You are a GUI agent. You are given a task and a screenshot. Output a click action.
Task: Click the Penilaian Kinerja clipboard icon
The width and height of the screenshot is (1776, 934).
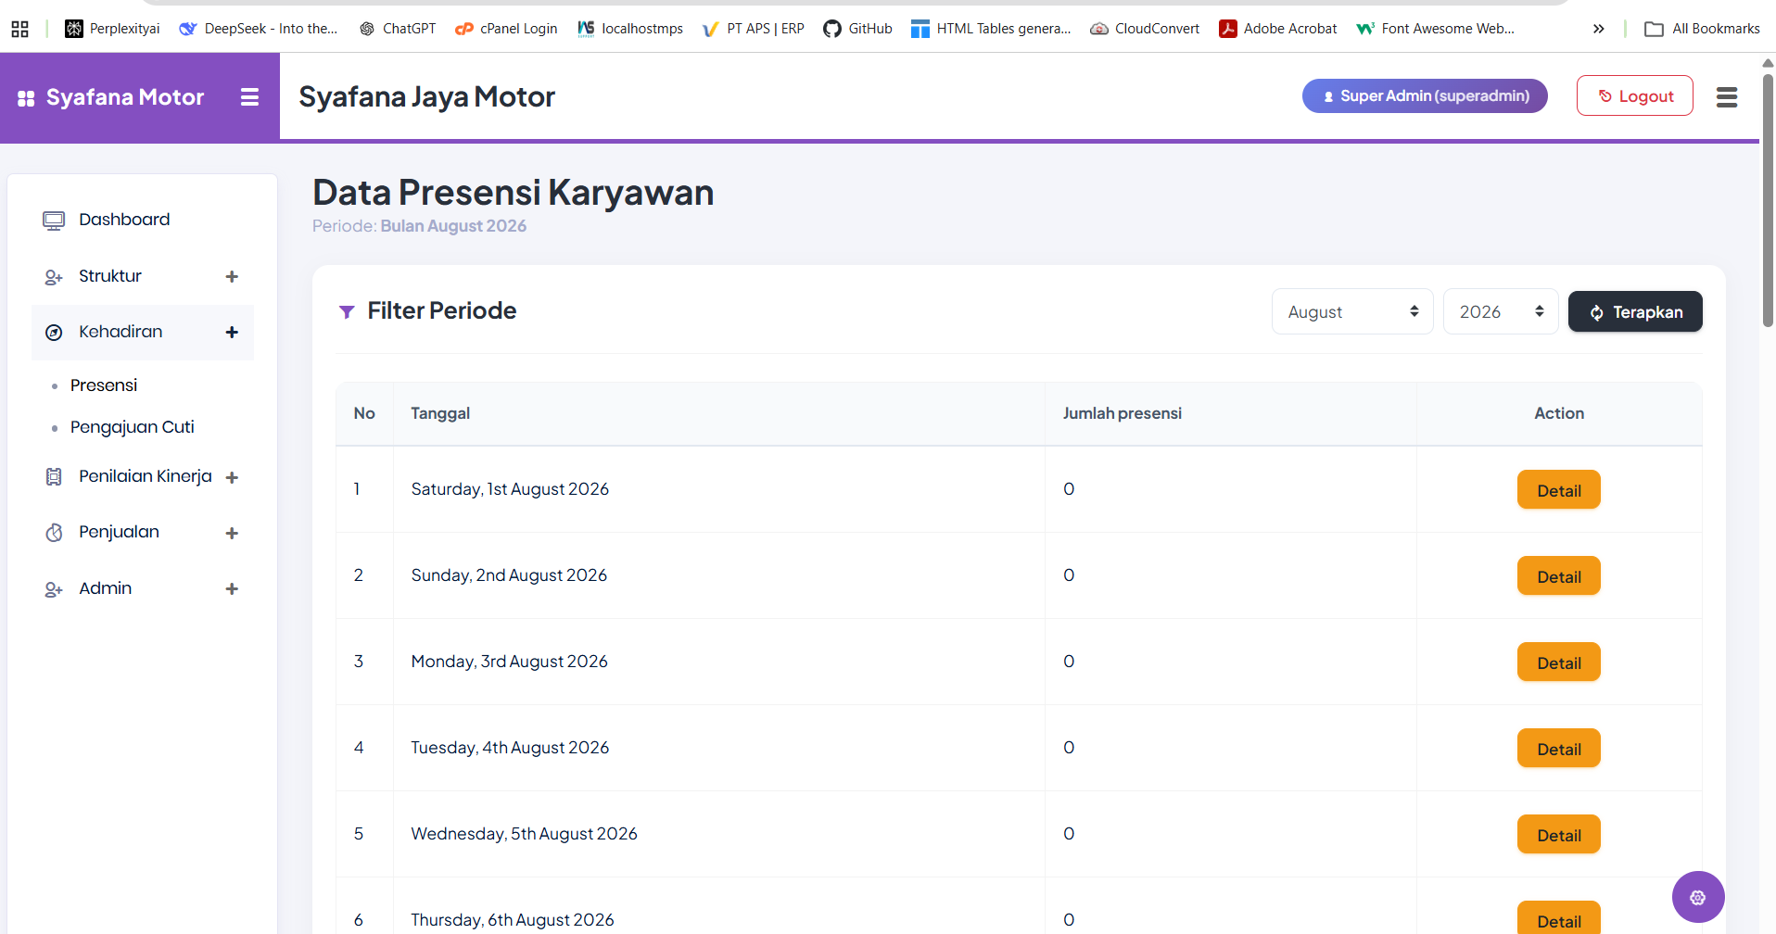pos(54,476)
